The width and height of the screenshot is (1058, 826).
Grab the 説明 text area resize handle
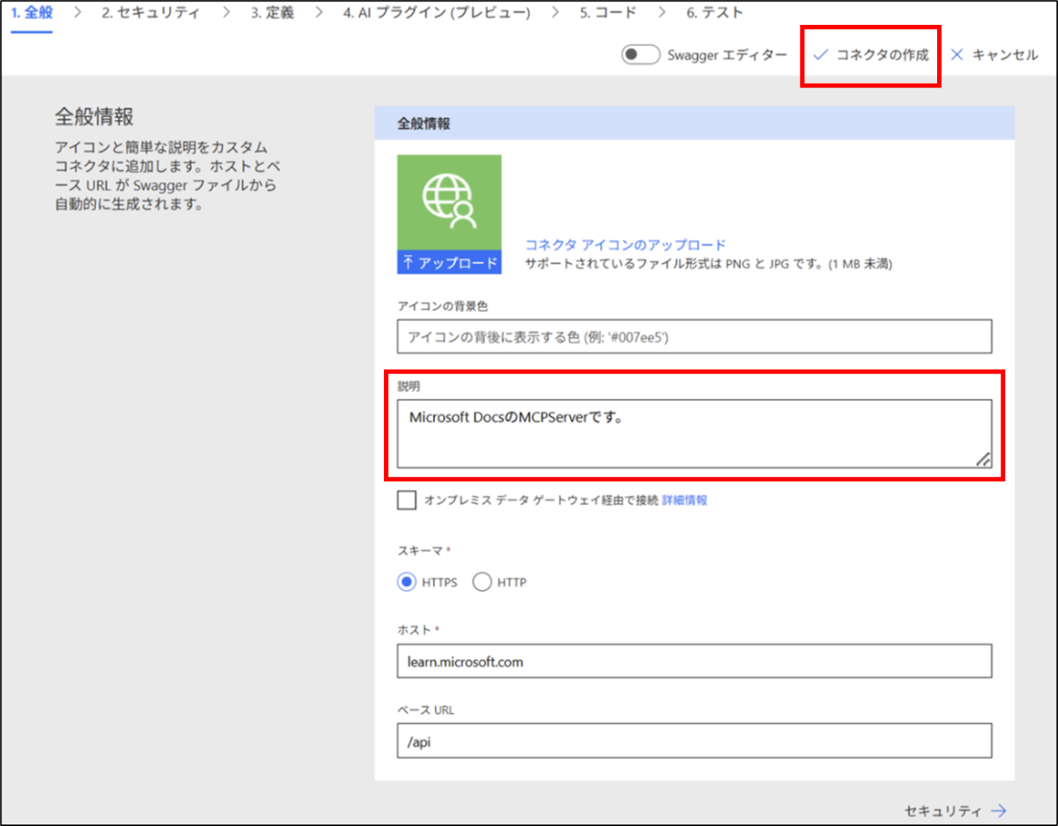pos(983,459)
